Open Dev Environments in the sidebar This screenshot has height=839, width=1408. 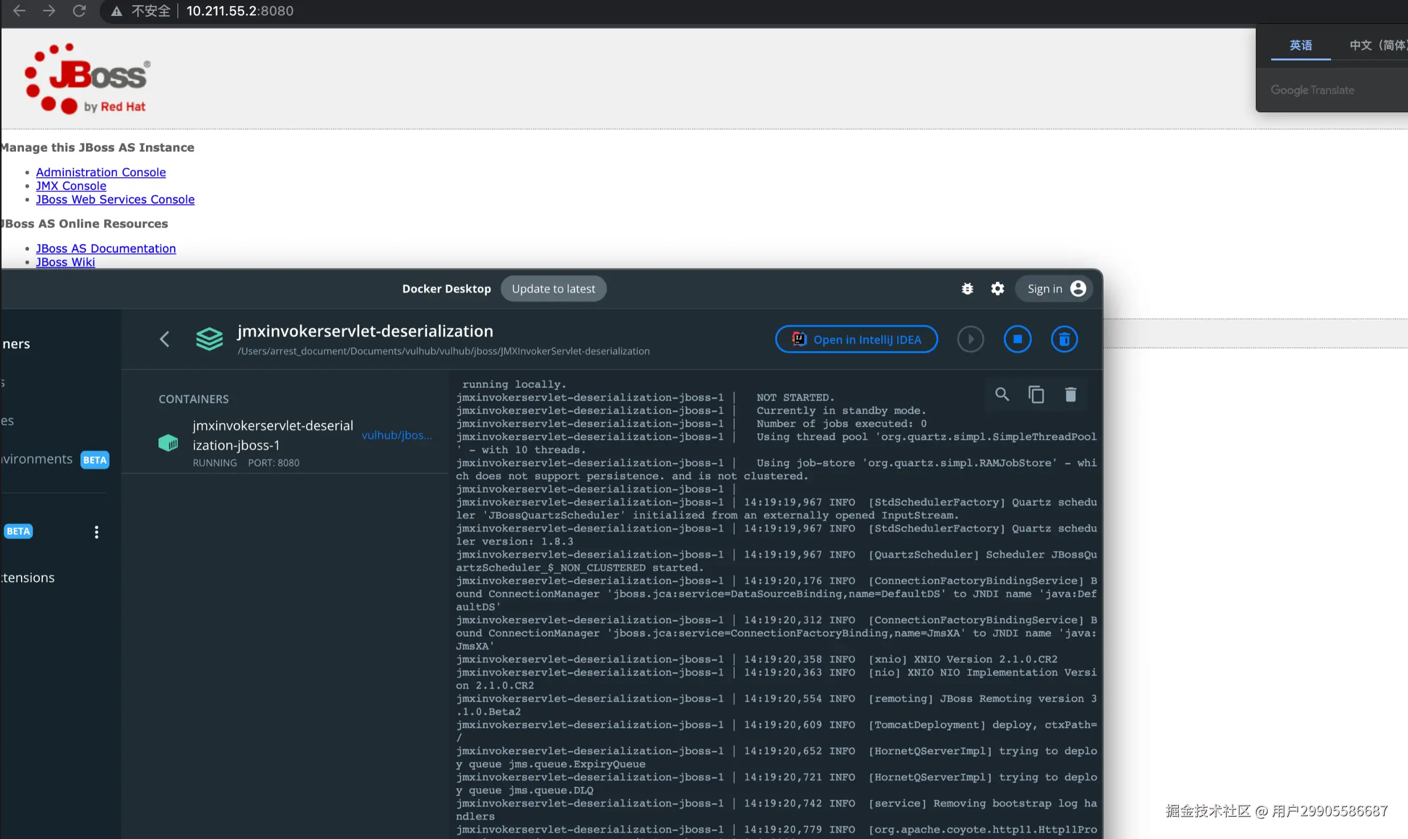[x=36, y=459]
